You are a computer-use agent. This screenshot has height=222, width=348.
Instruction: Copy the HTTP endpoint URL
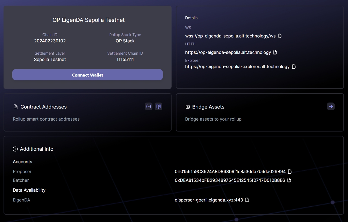tap(275, 52)
